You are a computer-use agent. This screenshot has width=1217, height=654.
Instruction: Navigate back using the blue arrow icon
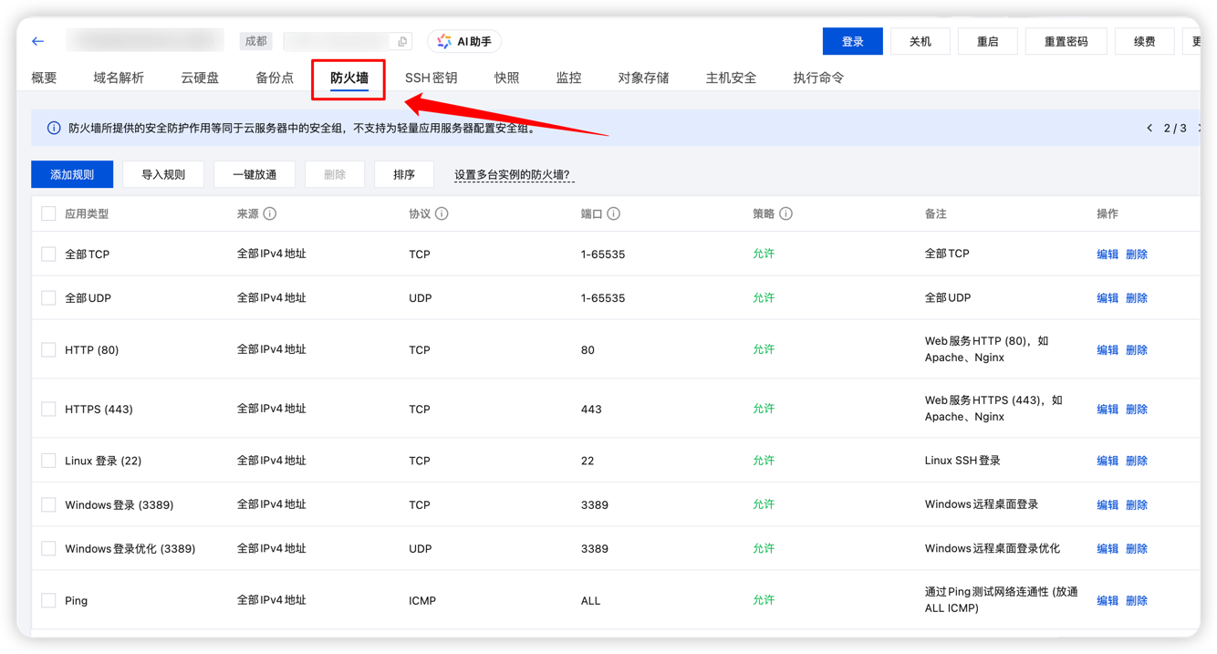(x=36, y=40)
